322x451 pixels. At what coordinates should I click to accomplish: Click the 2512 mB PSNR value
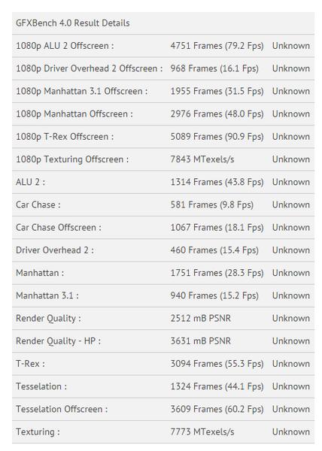point(201,319)
